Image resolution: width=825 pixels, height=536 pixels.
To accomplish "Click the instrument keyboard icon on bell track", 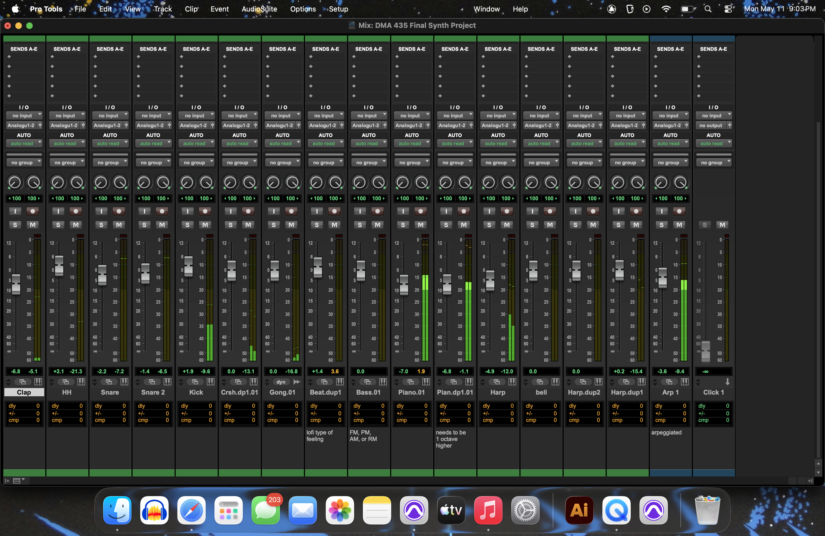I will [555, 382].
